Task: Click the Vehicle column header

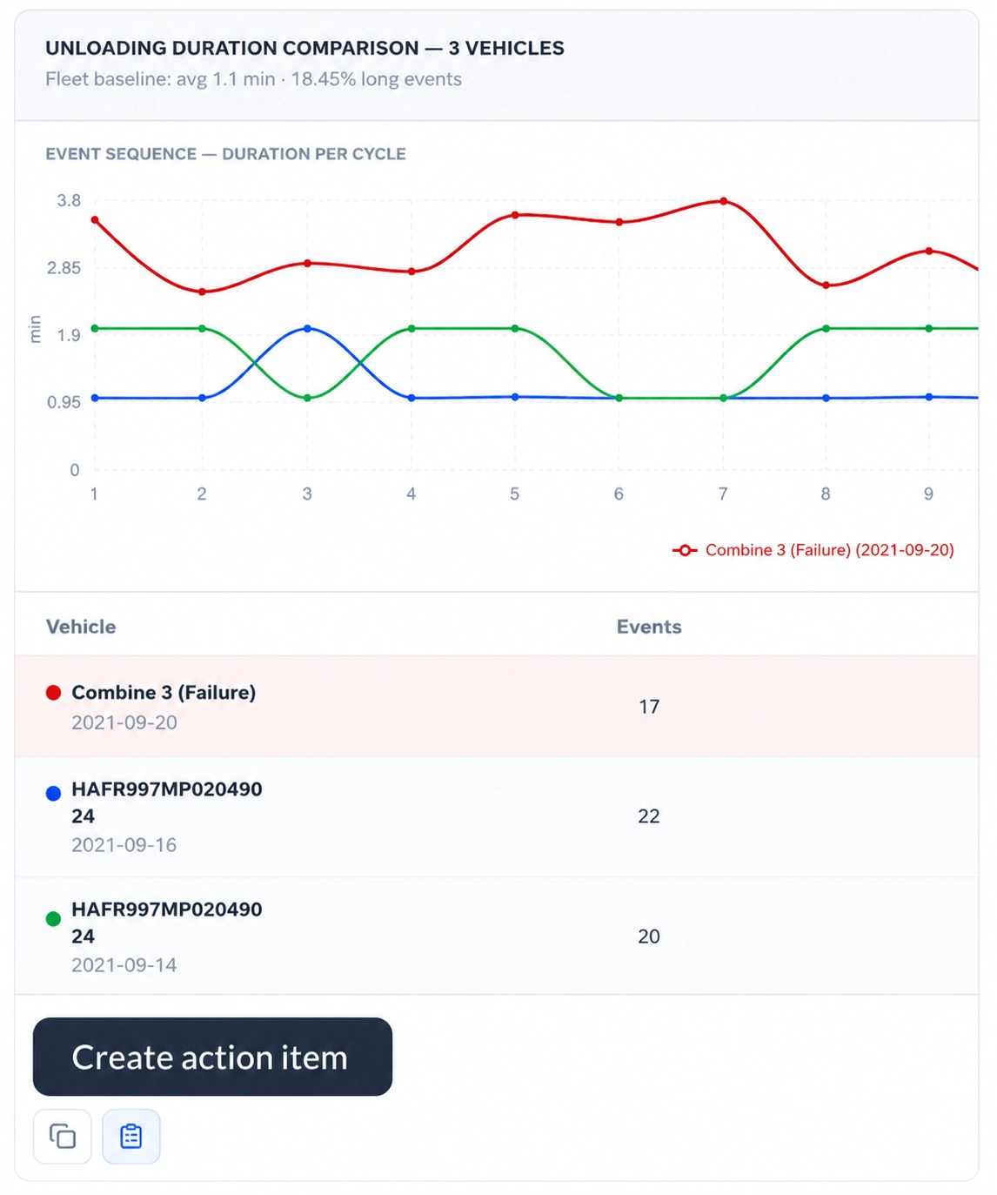Action: pyautogui.click(x=81, y=627)
